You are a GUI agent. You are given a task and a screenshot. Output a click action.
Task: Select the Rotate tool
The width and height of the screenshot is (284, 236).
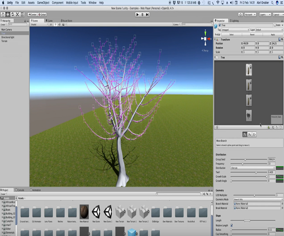click(x=12, y=15)
